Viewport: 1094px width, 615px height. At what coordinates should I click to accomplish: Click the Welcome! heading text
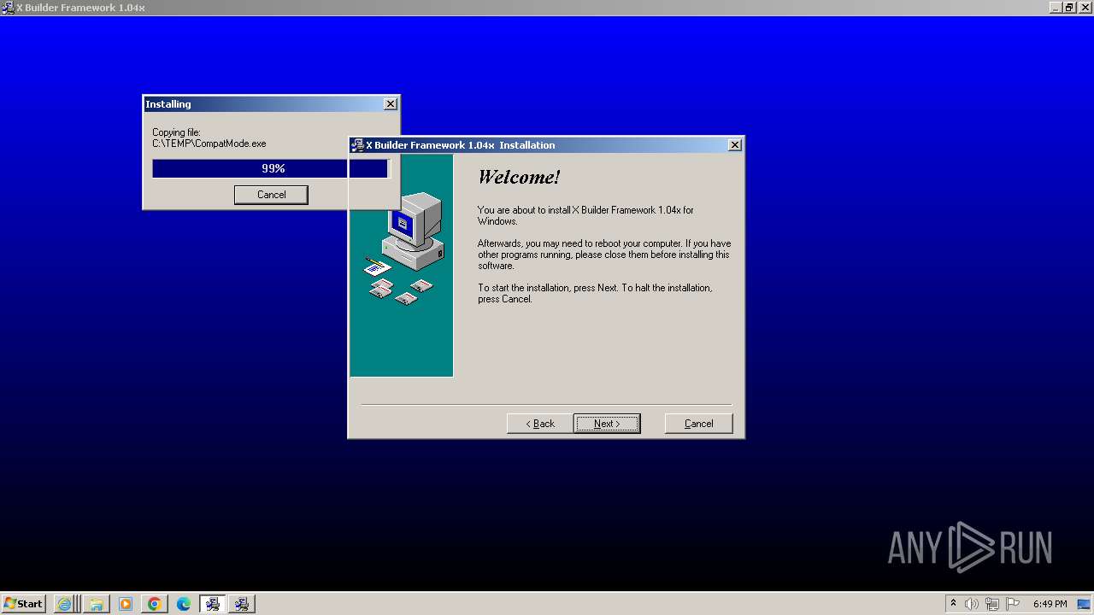click(x=519, y=178)
